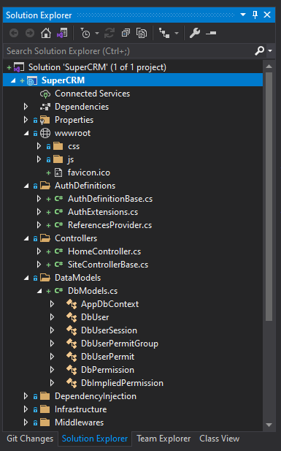Click the css folder icon

click(x=58, y=146)
